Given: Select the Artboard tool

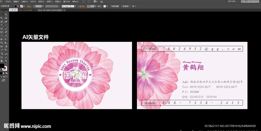Looking at the screenshot, I should coord(2,57).
